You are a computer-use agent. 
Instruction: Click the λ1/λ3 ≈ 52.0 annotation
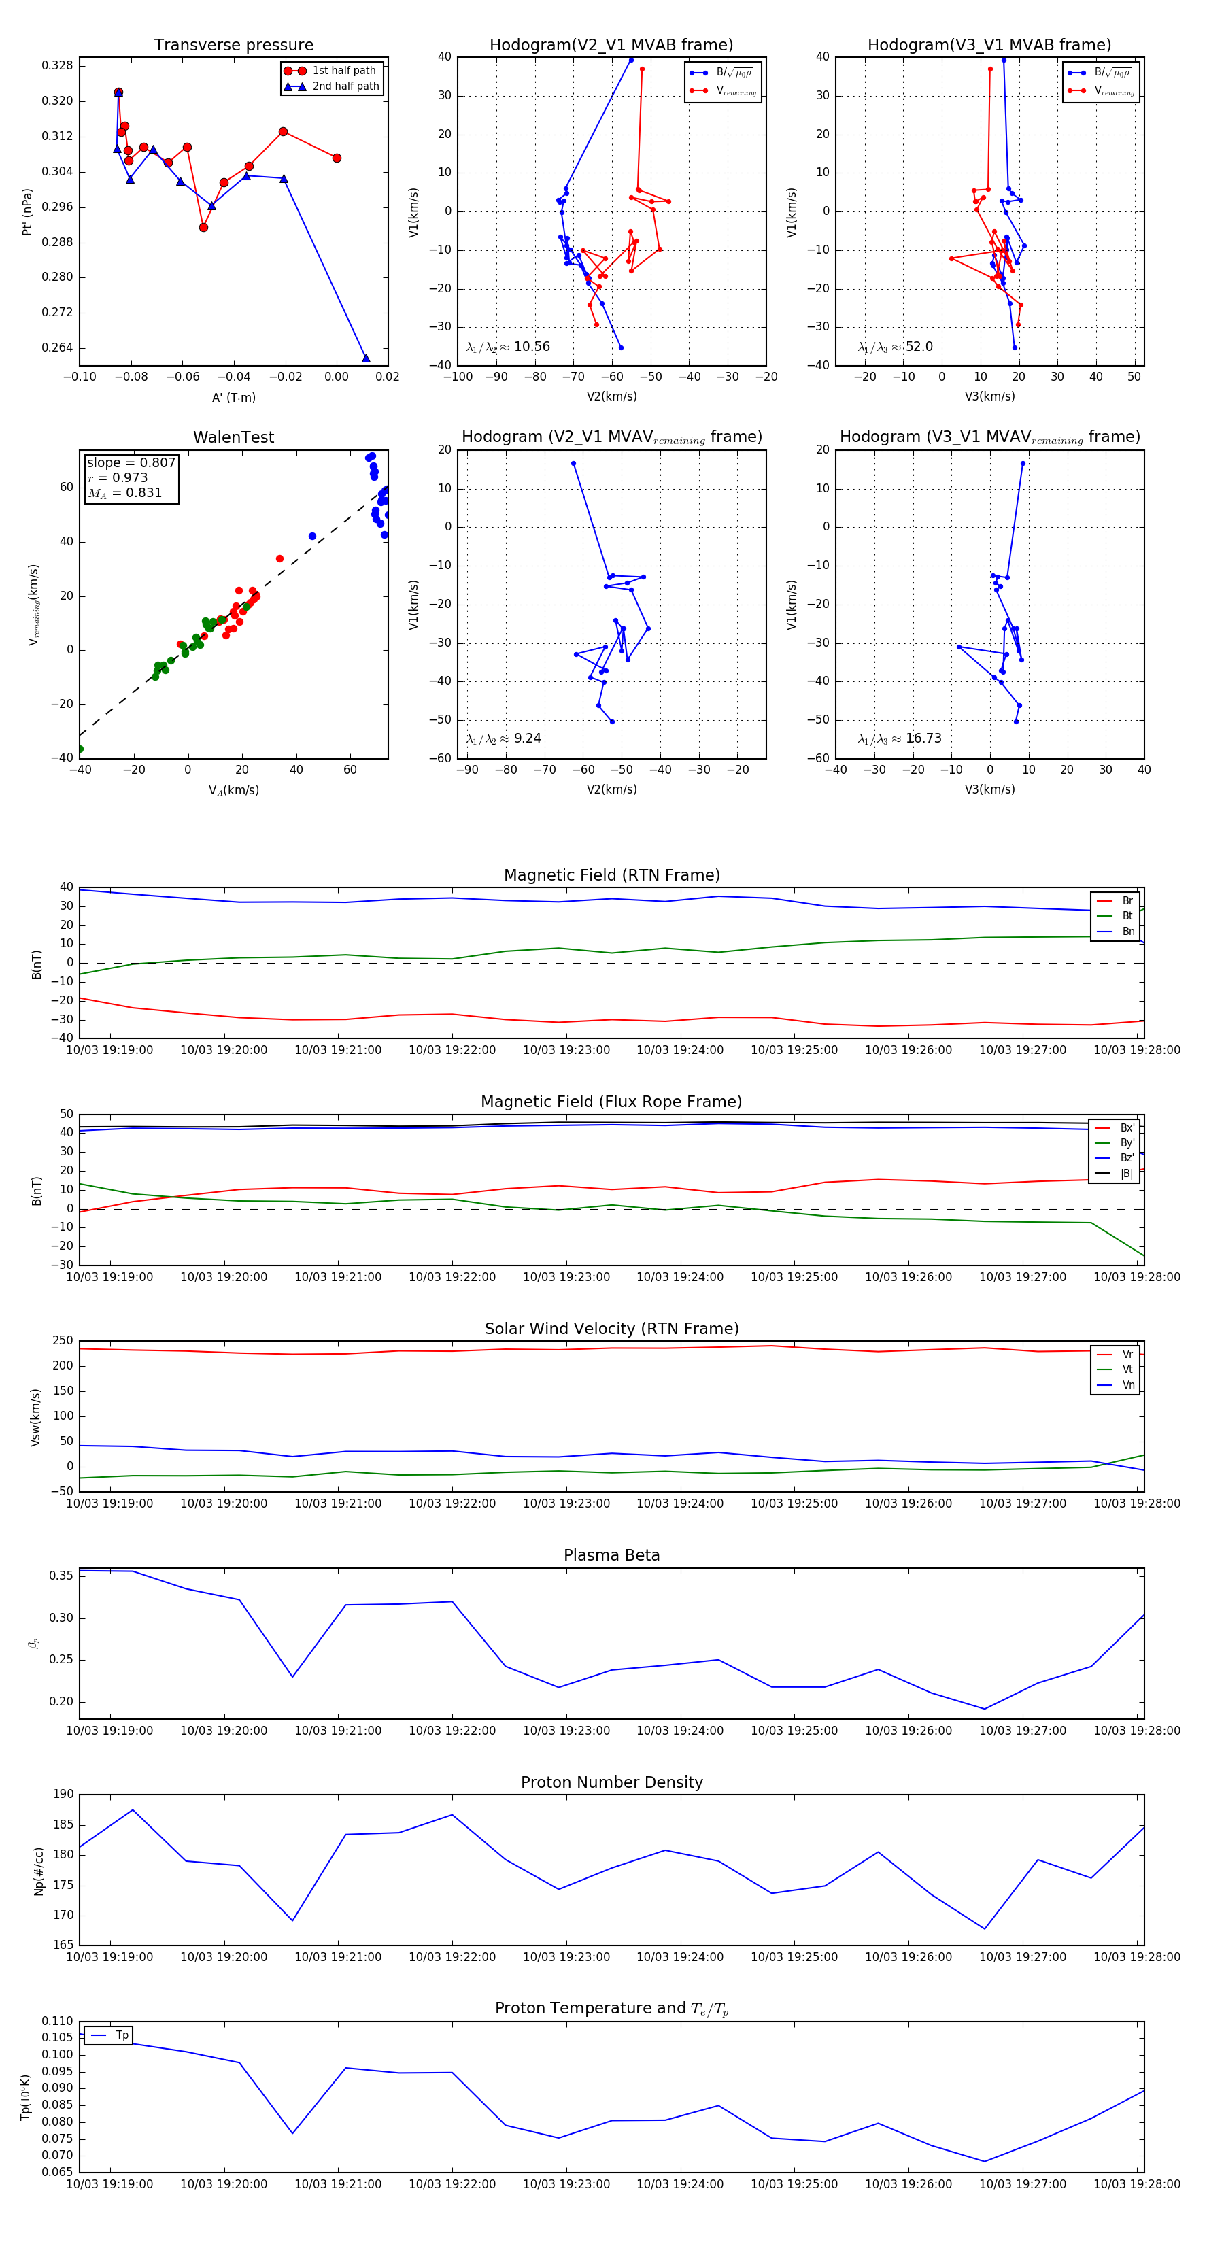point(895,347)
